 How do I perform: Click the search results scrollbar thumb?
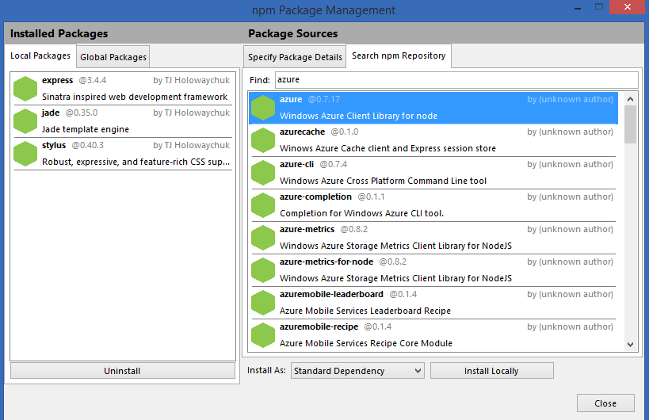630,124
